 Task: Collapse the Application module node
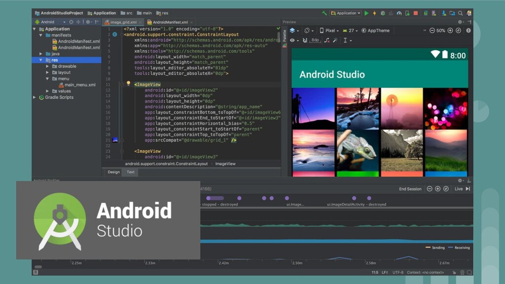(35, 29)
